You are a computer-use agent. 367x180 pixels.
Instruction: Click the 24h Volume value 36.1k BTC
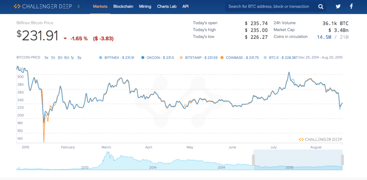click(x=335, y=23)
